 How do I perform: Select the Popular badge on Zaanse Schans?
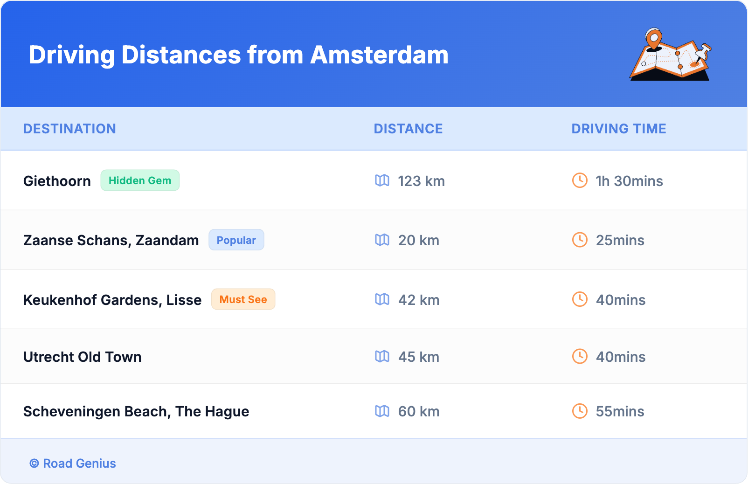pos(236,240)
